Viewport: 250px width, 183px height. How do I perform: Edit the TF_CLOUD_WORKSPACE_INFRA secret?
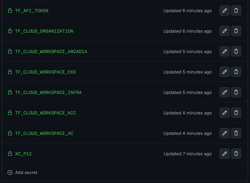coord(224,92)
